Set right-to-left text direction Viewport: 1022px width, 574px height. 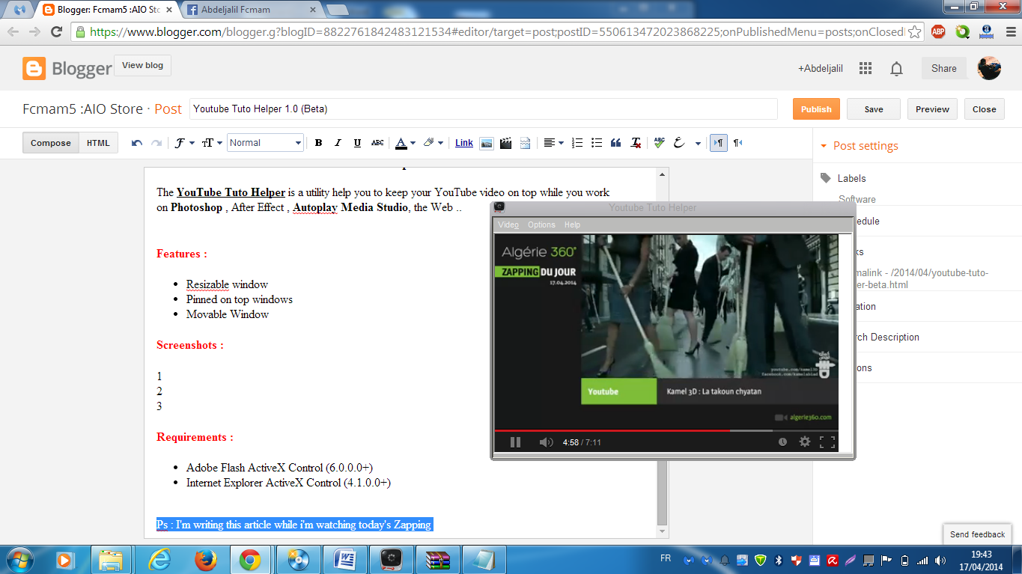[x=737, y=143]
